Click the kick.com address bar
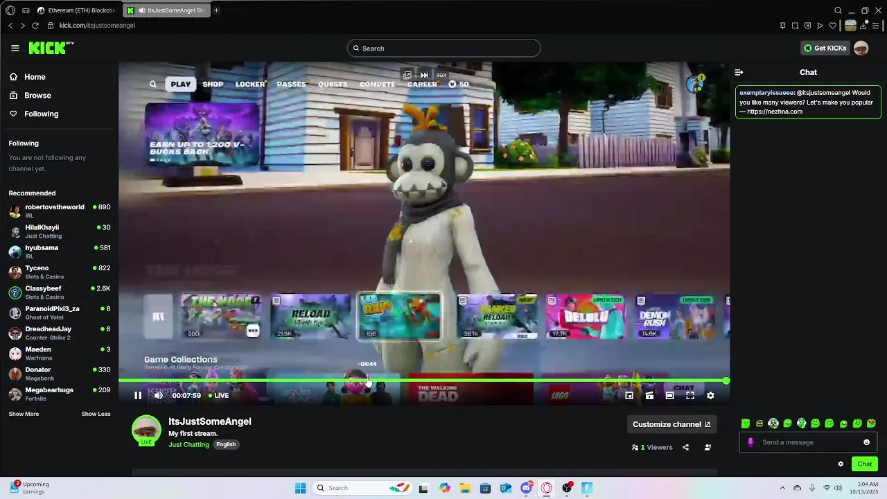The width and height of the screenshot is (887, 499). pos(97,26)
